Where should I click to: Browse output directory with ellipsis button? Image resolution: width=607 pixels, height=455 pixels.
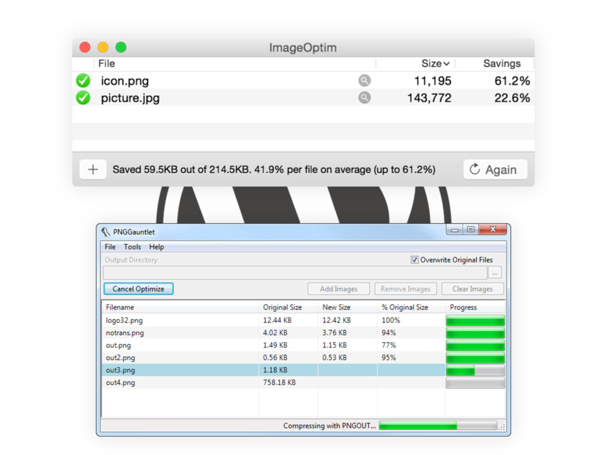(x=495, y=273)
